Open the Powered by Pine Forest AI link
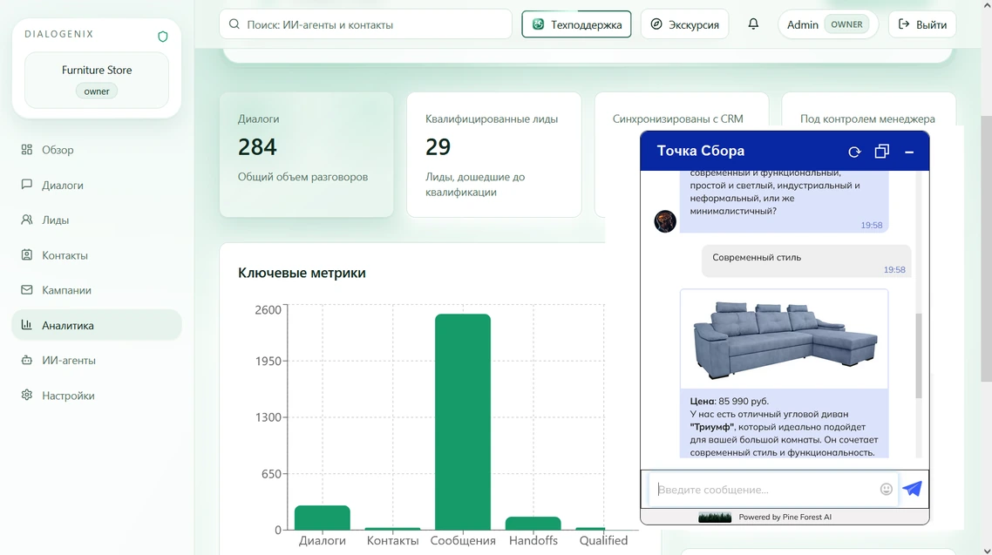Viewport: 992px width, 555px height. point(785,517)
